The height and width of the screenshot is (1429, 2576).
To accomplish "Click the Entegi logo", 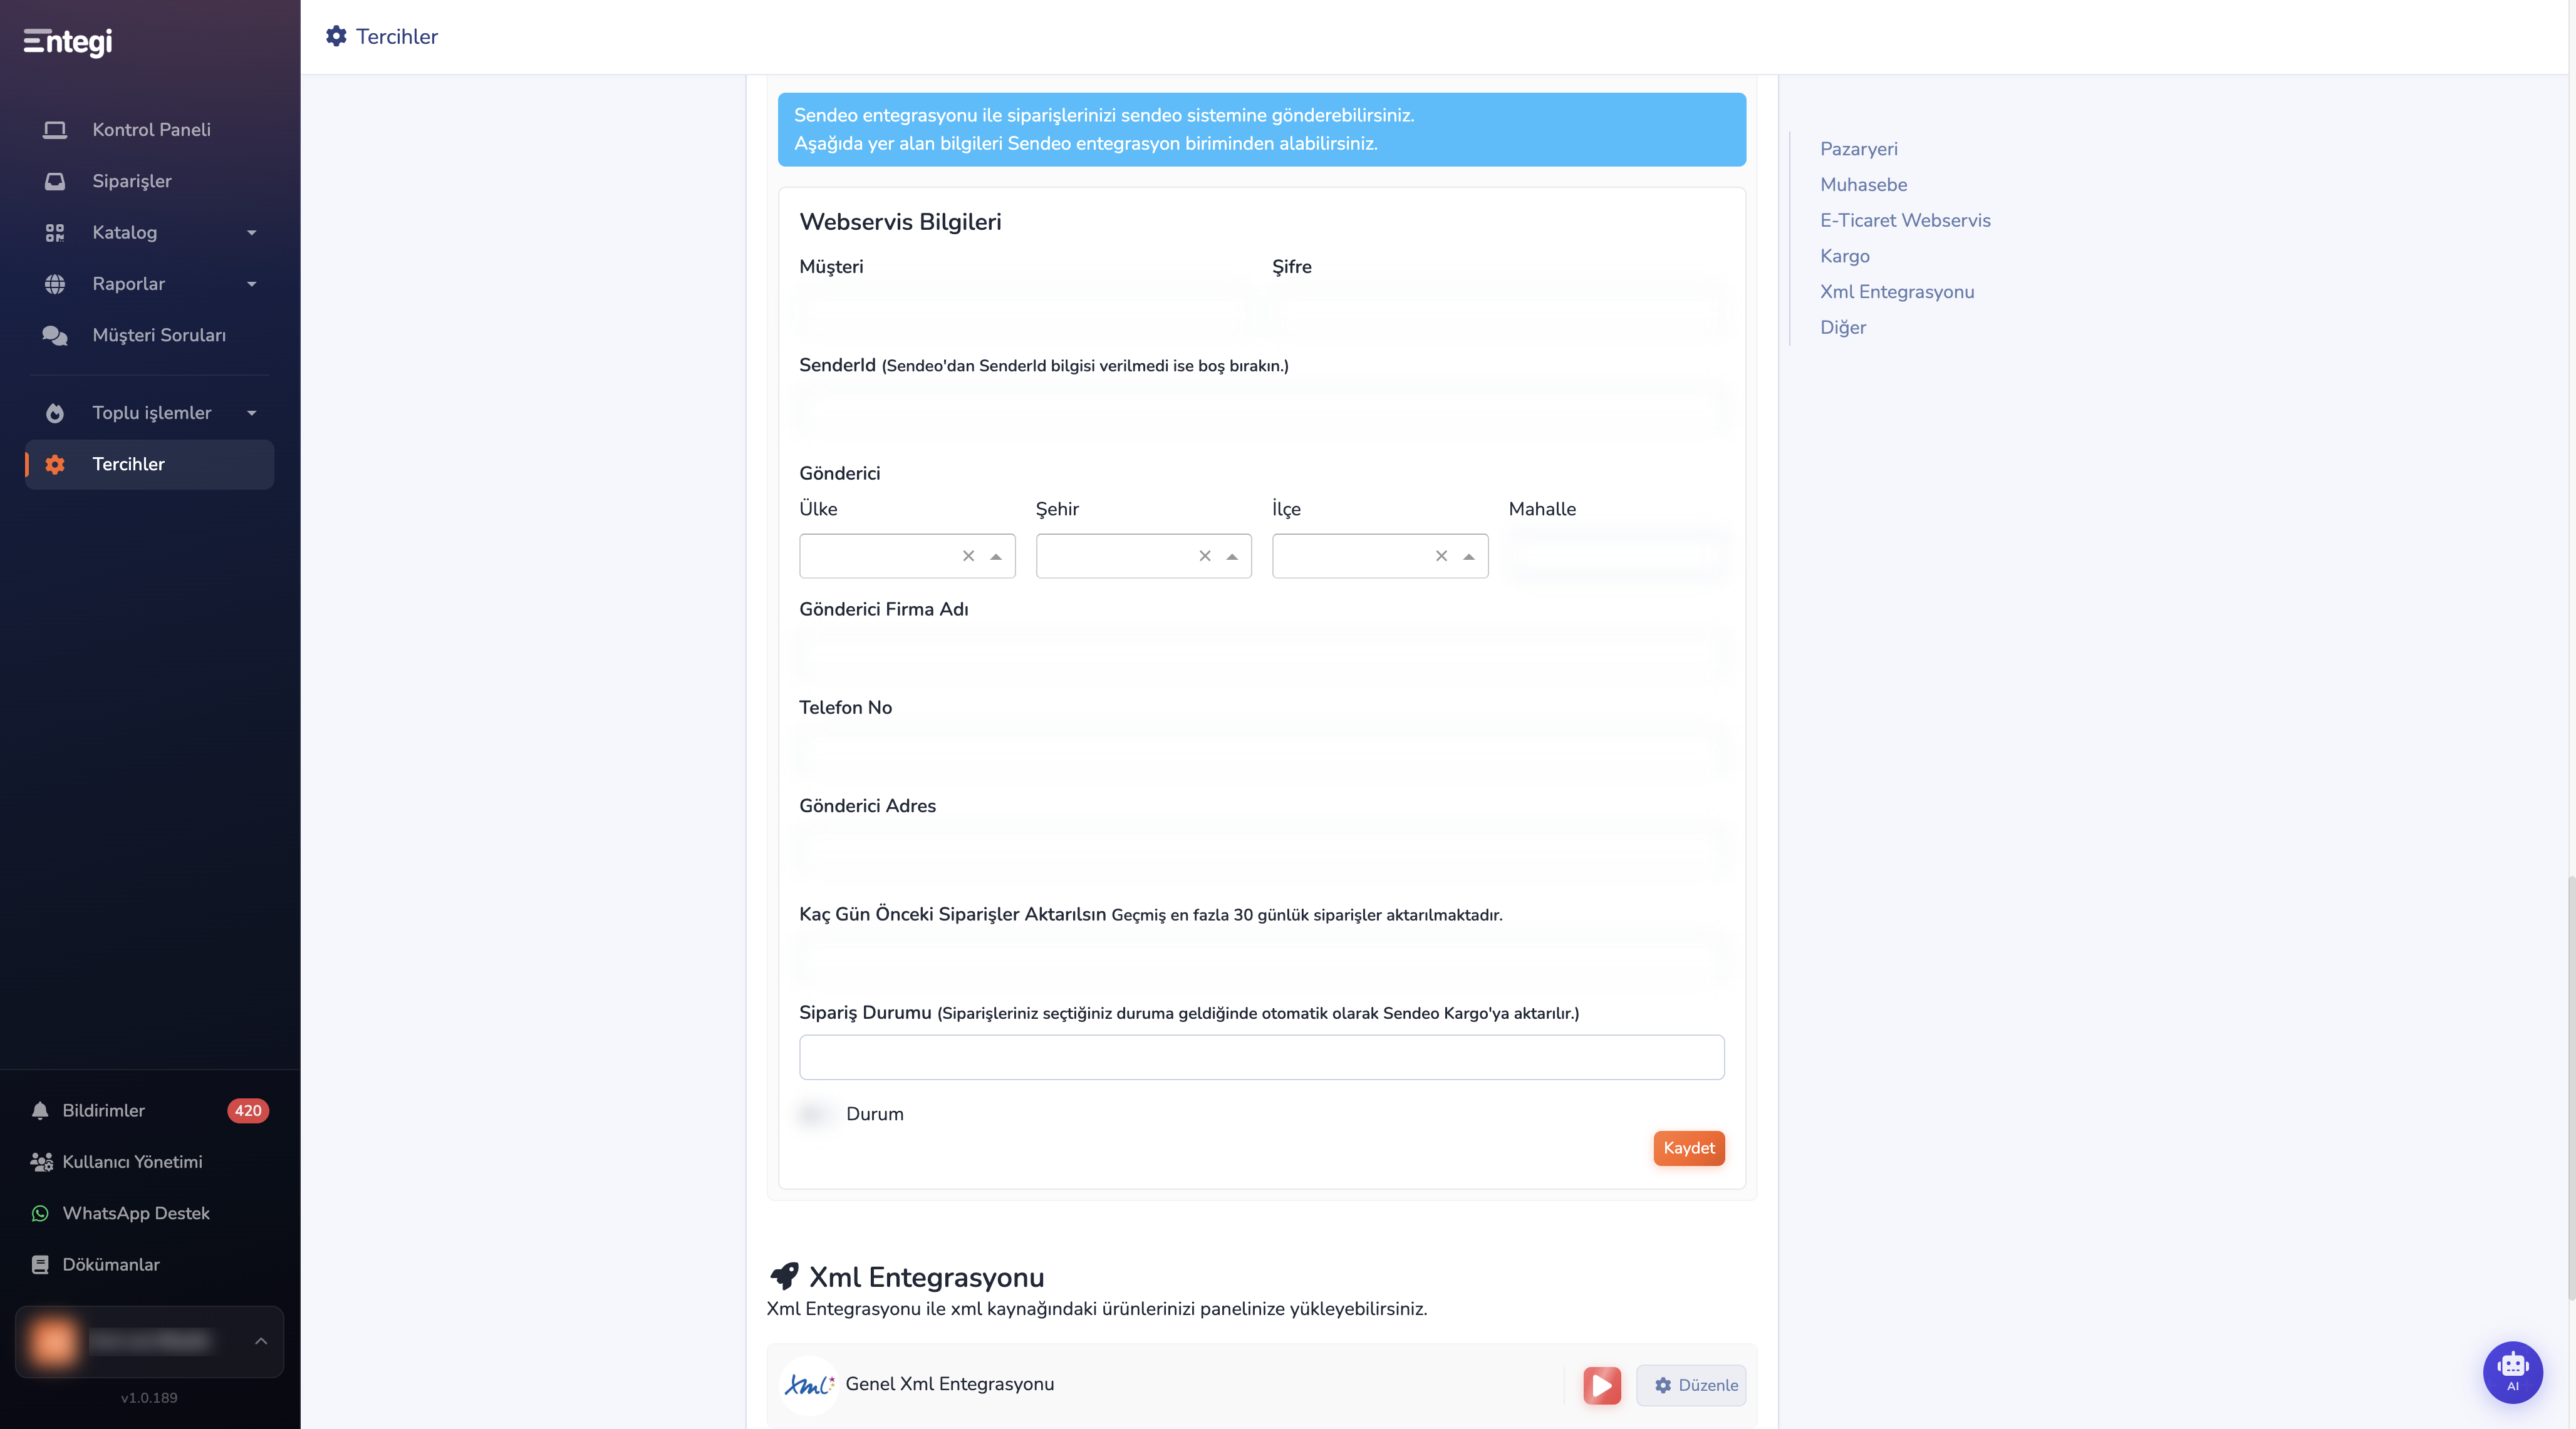I will [68, 41].
